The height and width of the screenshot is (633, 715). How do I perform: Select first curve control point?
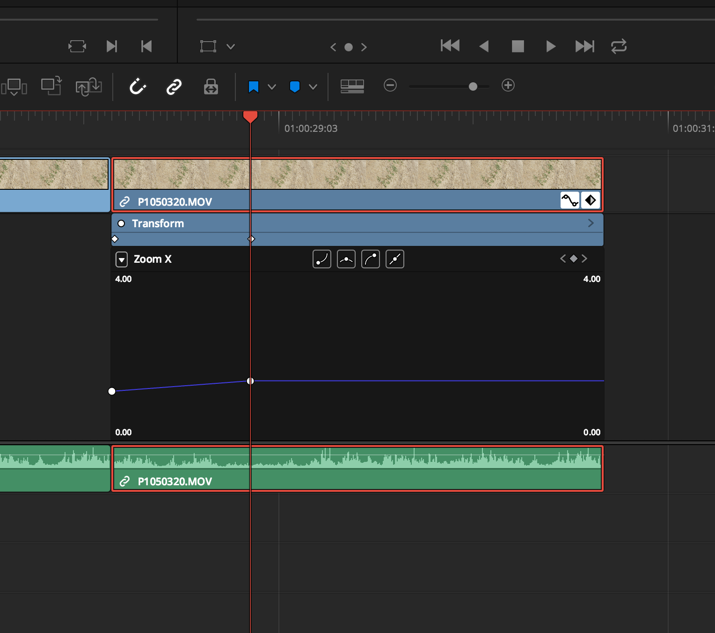(x=112, y=391)
